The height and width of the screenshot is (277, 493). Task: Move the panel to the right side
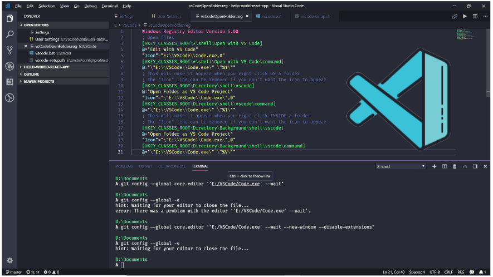[x=475, y=166]
